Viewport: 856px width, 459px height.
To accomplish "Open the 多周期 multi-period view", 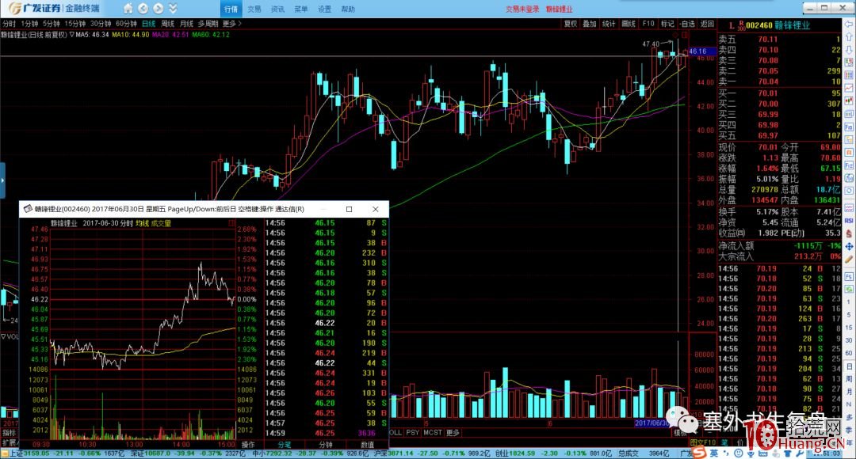I will point(208,24).
